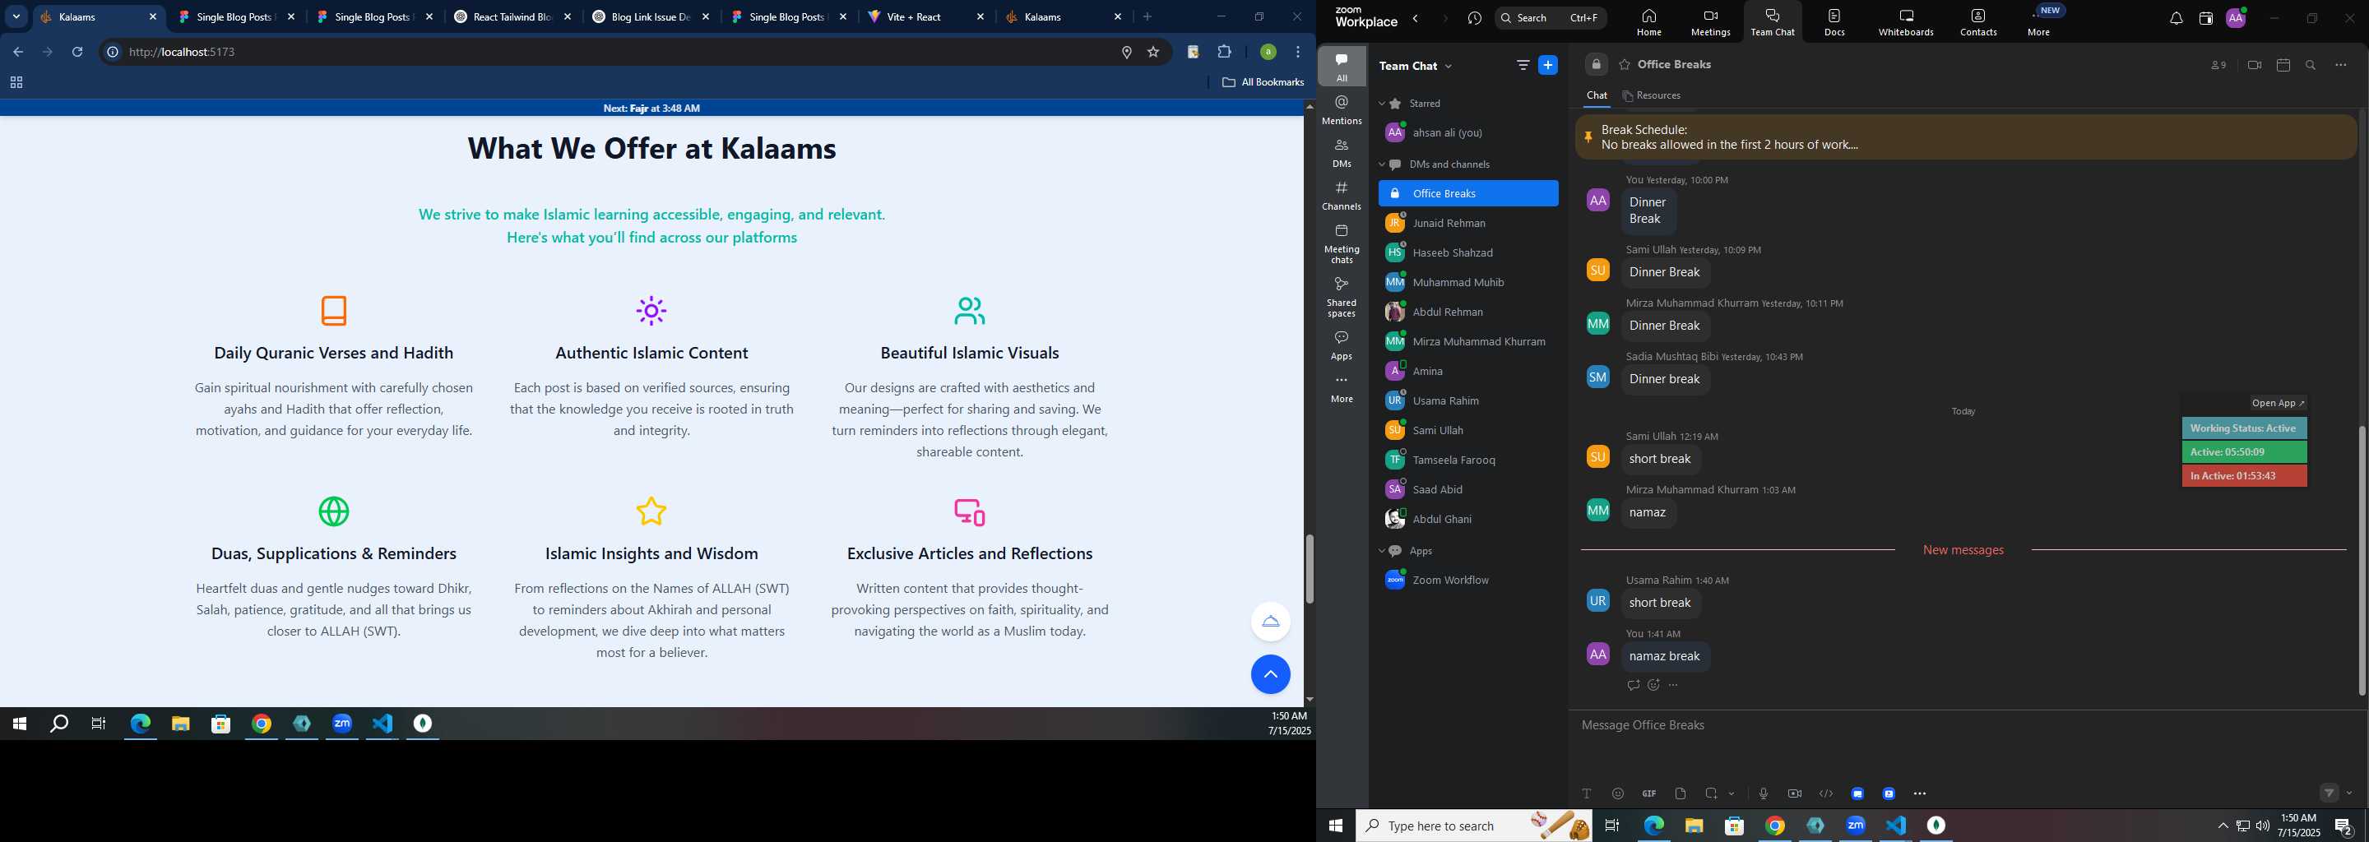
Task: Open the Whiteboards tab in Zoom
Action: point(1906,22)
